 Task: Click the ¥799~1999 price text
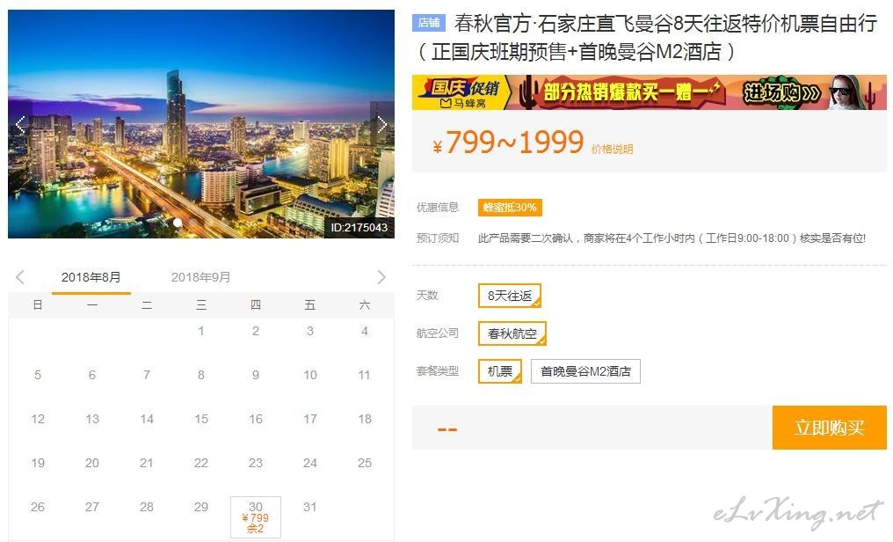pyautogui.click(x=508, y=143)
